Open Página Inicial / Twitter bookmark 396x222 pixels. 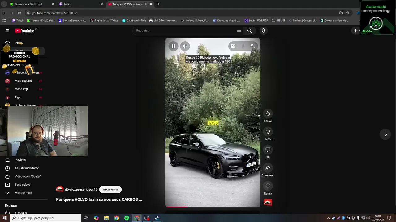click(x=105, y=21)
